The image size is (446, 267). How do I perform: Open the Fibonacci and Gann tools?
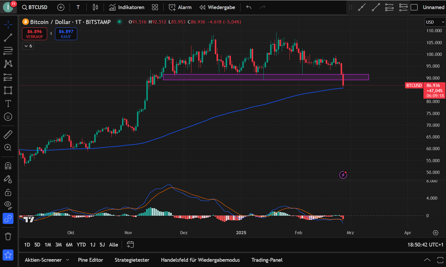tap(8, 51)
